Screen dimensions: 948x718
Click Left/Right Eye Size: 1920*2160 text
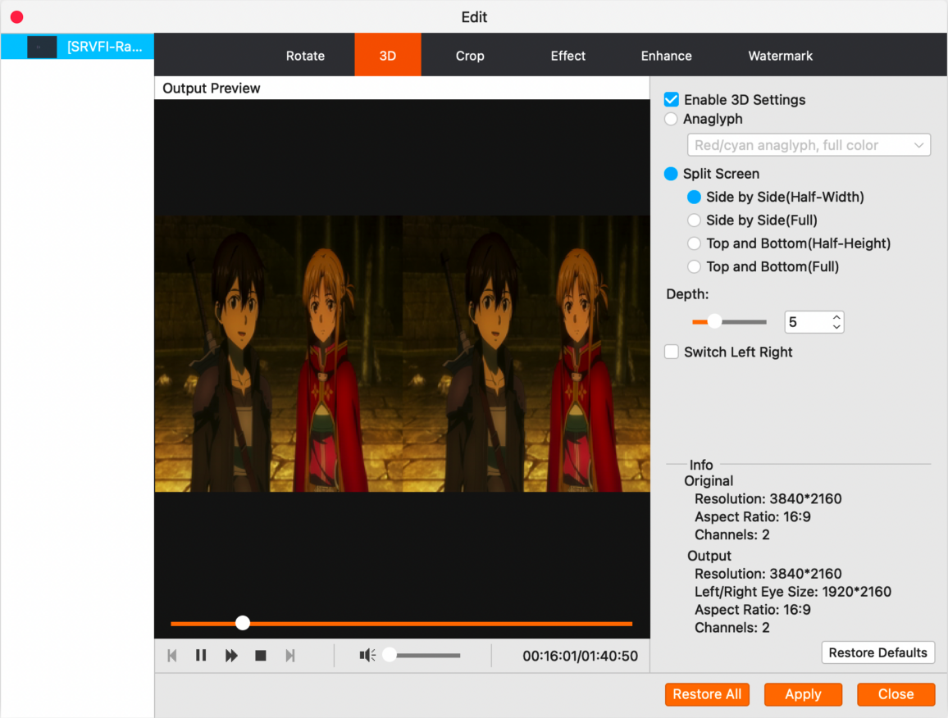[793, 592]
